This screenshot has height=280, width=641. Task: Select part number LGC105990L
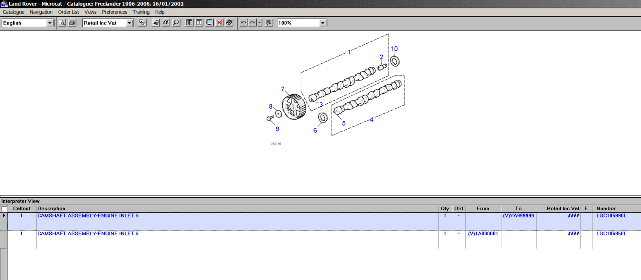pyautogui.click(x=611, y=216)
